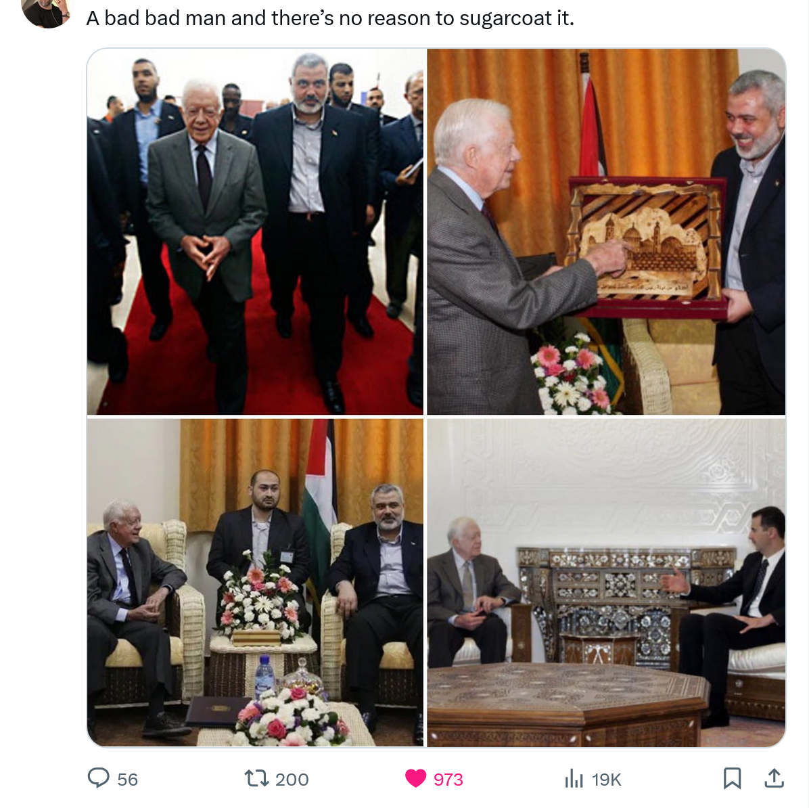
Task: Unlike the post via pink heart
Action: 415,778
